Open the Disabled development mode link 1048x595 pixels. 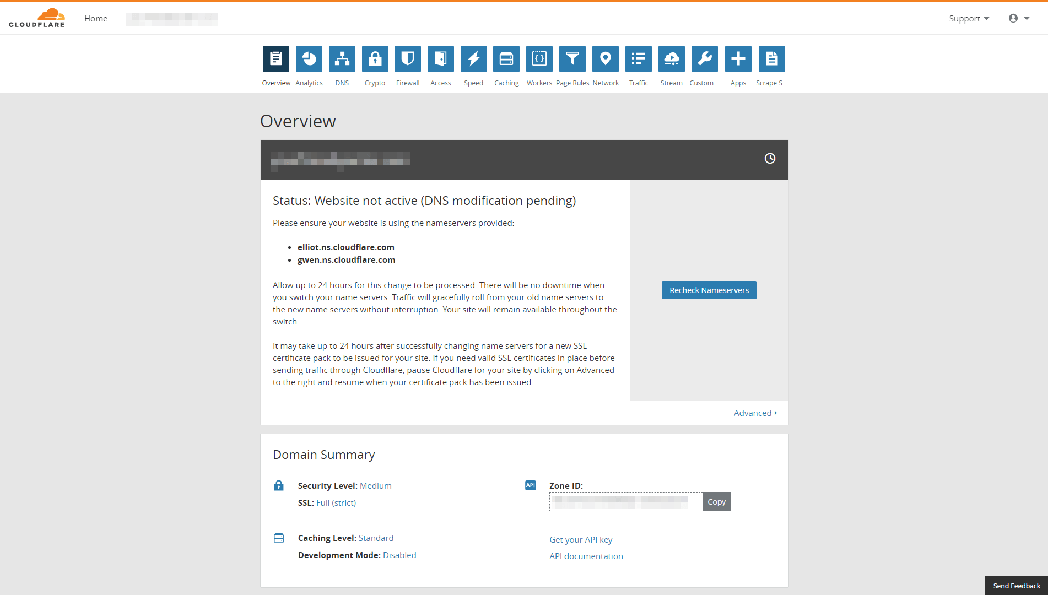(x=399, y=555)
